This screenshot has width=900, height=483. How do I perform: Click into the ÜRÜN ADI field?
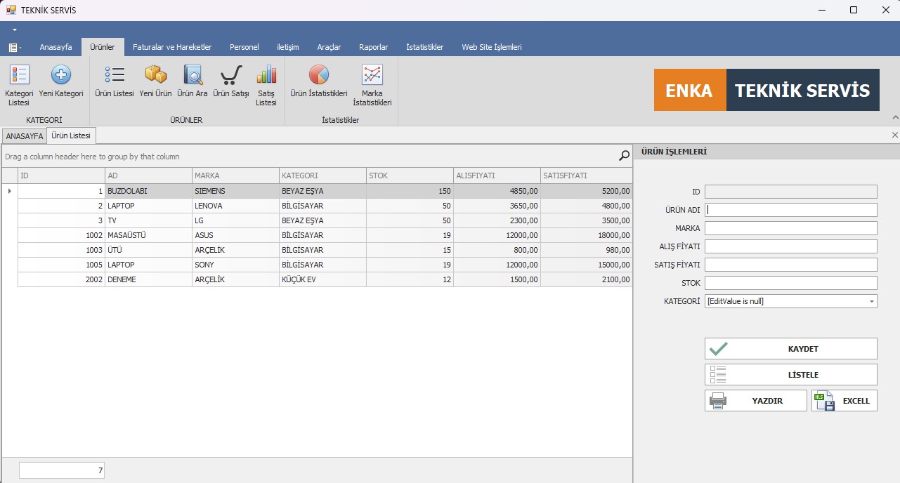[791, 210]
